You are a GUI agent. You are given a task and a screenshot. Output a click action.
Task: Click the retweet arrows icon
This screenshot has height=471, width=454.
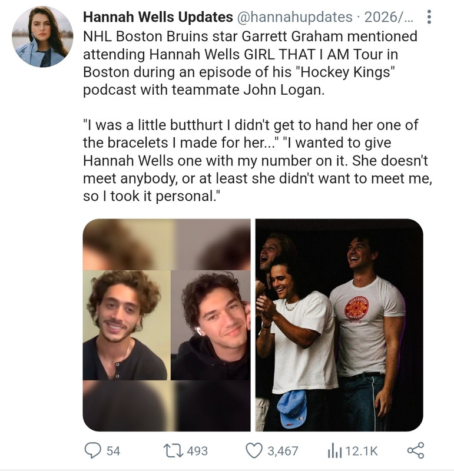point(173,451)
